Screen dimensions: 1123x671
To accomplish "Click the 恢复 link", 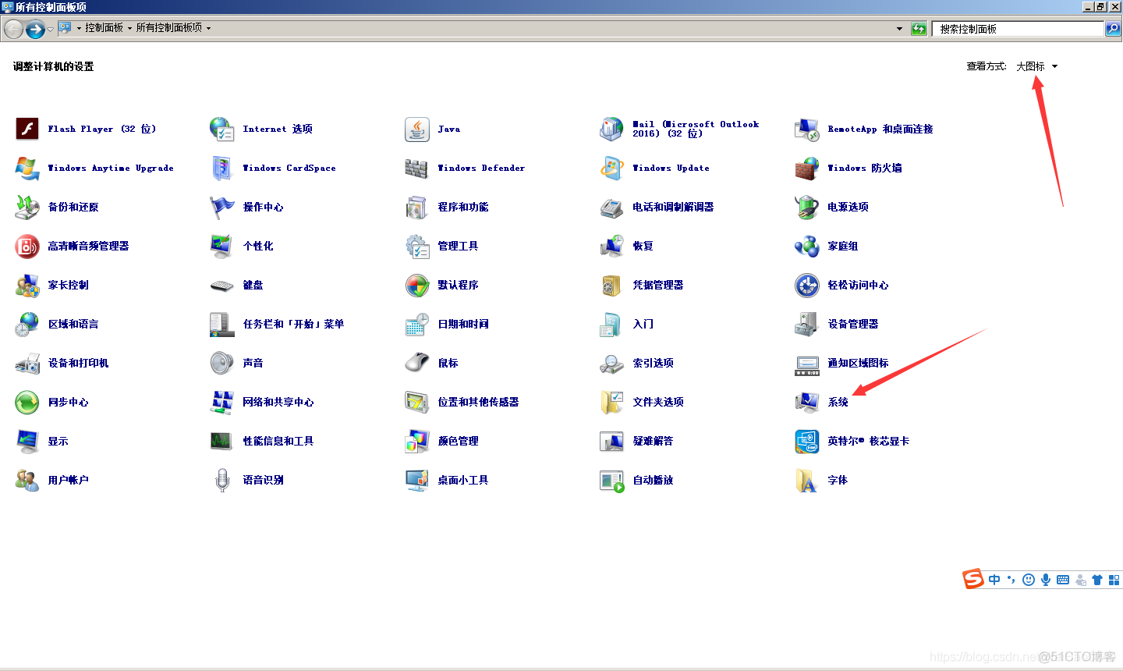I will coord(643,246).
